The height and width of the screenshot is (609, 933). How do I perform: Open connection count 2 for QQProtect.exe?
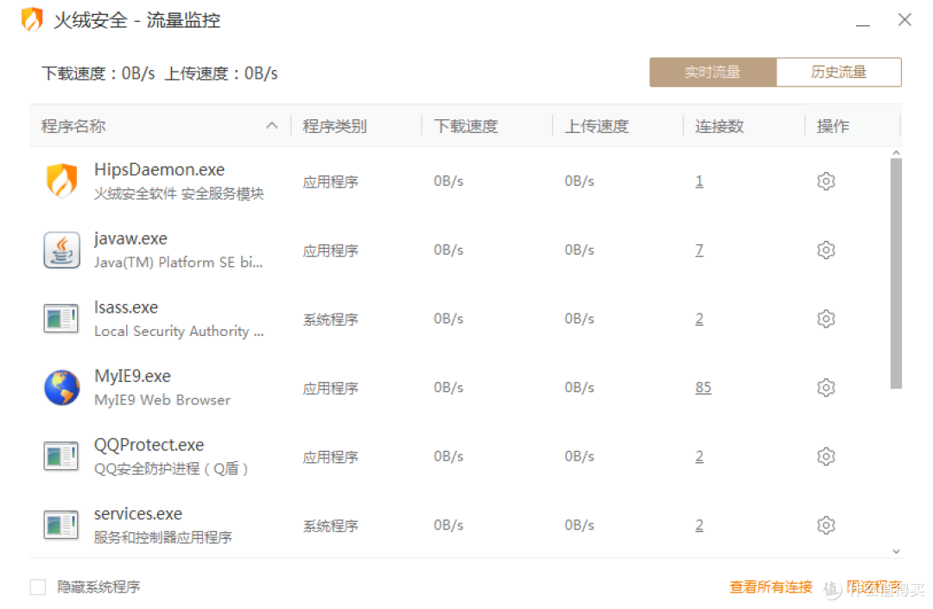click(699, 456)
